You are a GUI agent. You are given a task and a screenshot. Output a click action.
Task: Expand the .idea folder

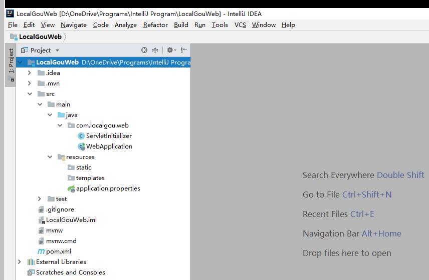[x=30, y=73]
